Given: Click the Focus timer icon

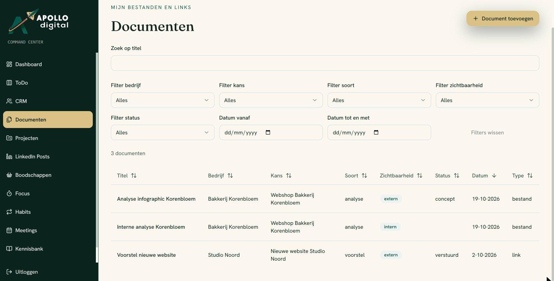Looking at the screenshot, I should (9, 193).
